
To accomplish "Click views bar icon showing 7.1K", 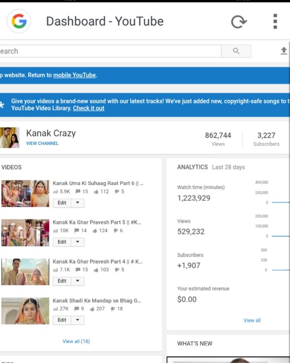I will (x=55, y=270).
